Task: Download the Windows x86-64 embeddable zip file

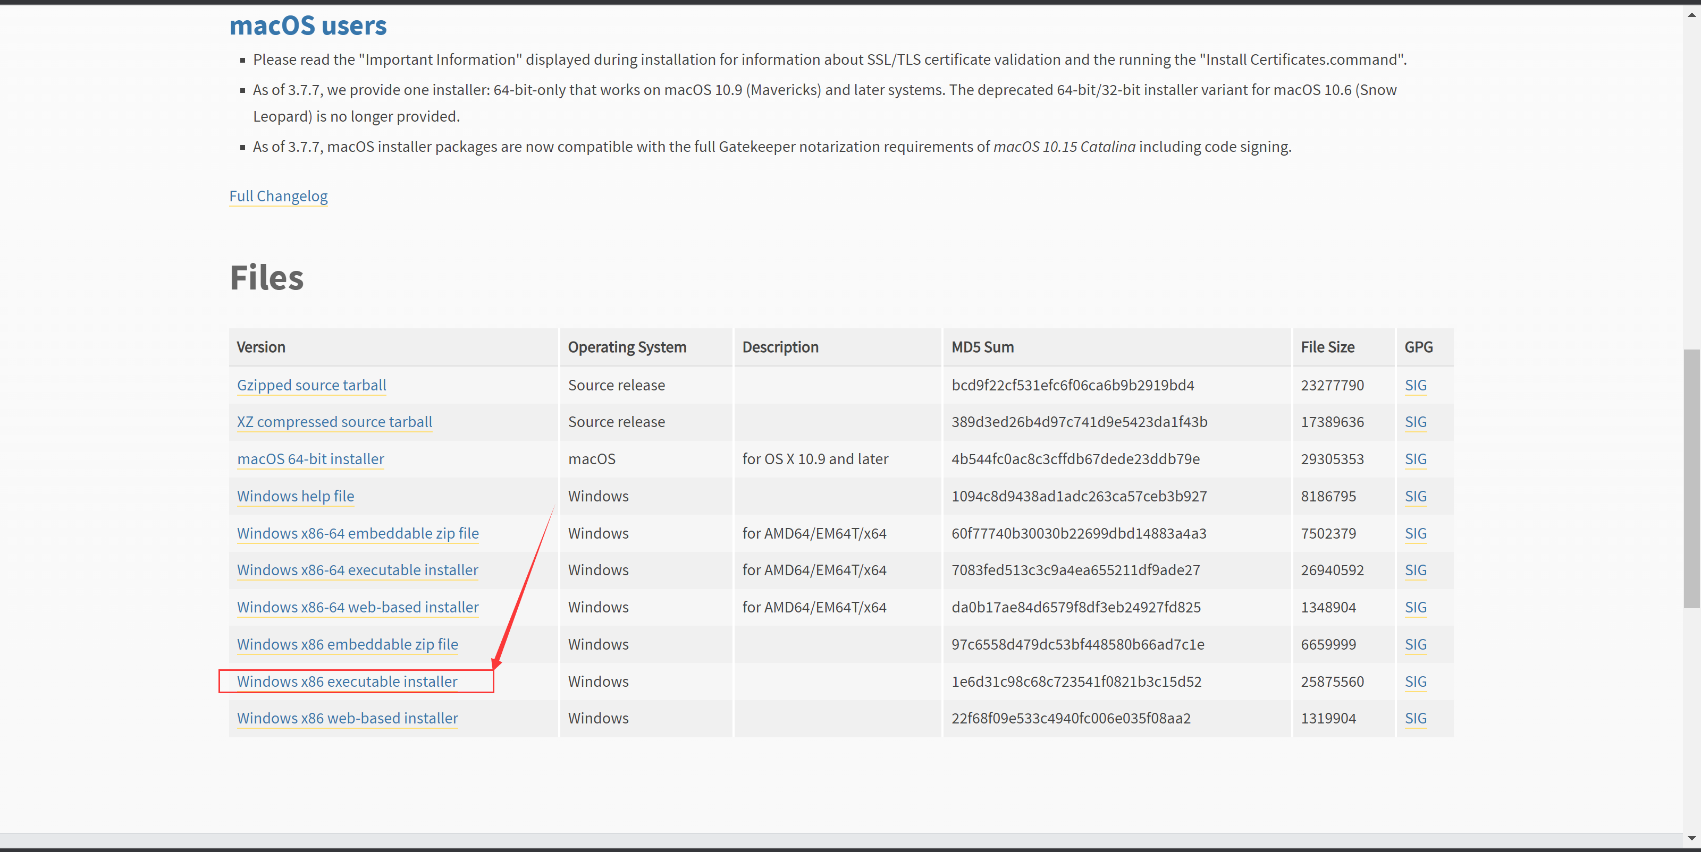Action: click(357, 533)
